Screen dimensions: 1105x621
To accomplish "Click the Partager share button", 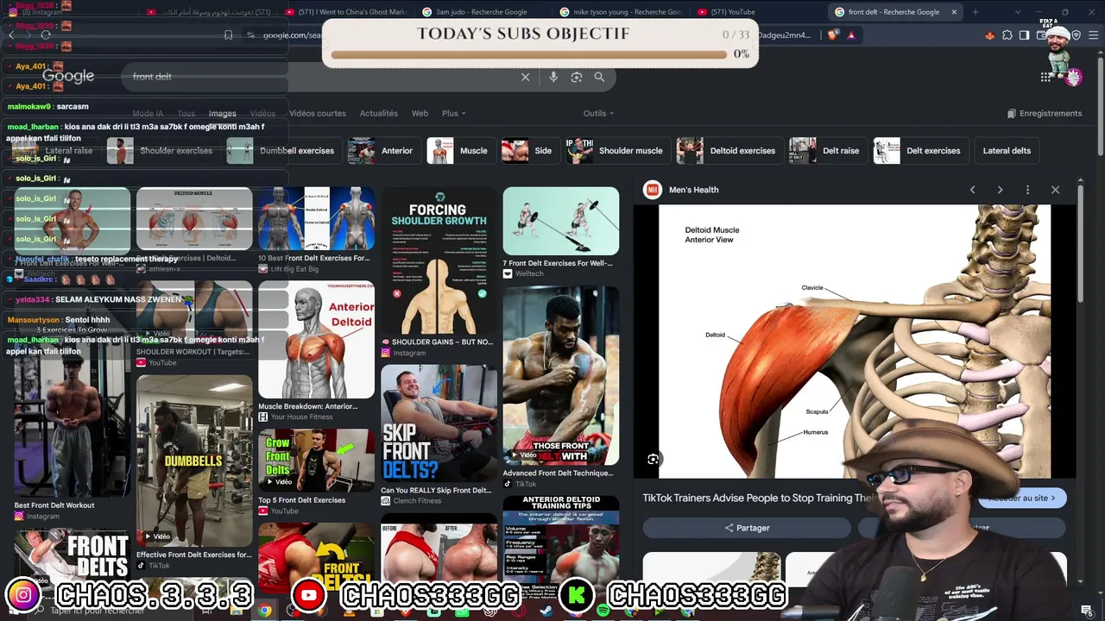I will coord(747,528).
